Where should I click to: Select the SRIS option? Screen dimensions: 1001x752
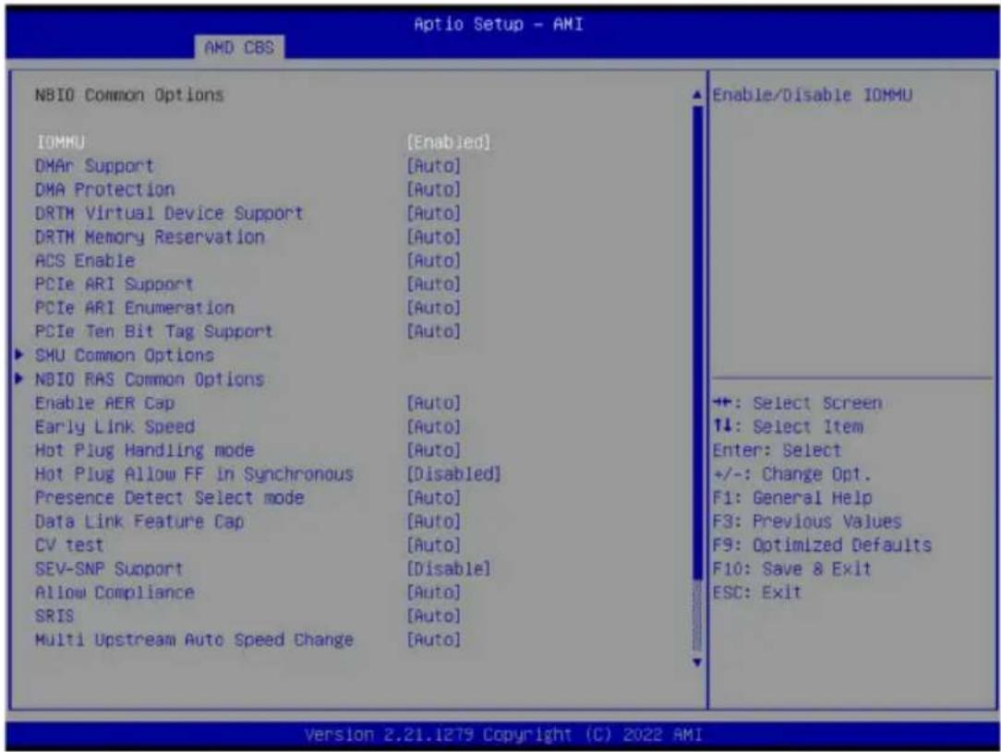(54, 616)
